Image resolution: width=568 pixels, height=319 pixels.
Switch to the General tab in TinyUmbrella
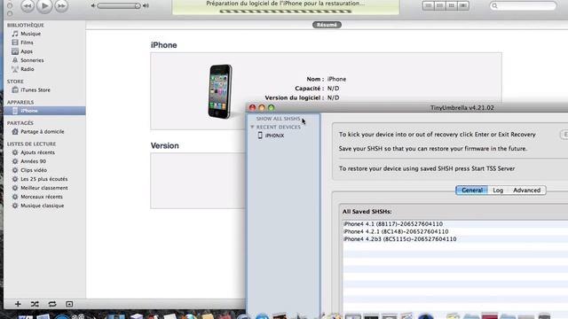[x=471, y=191]
